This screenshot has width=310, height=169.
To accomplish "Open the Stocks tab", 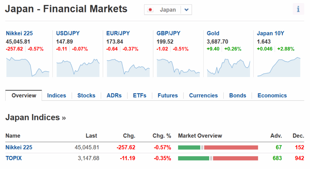I will [x=86, y=96].
